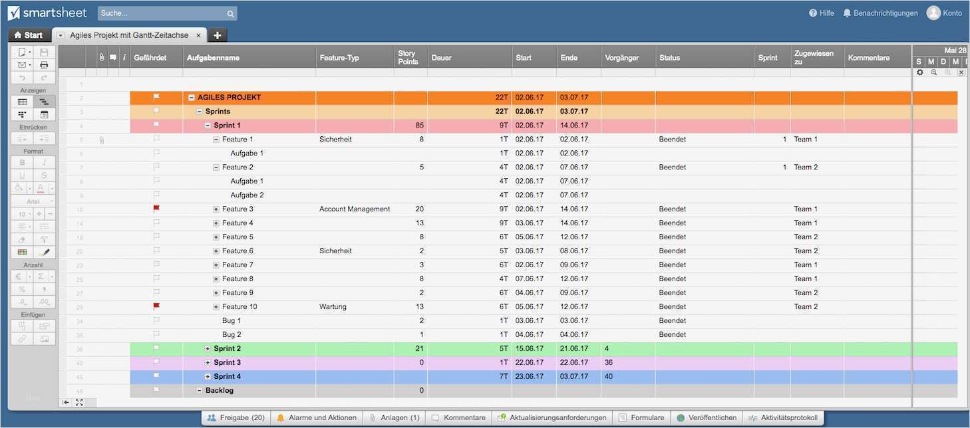This screenshot has height=428, width=970.
Task: Decrease font size with minus button
Action: (x=50, y=214)
